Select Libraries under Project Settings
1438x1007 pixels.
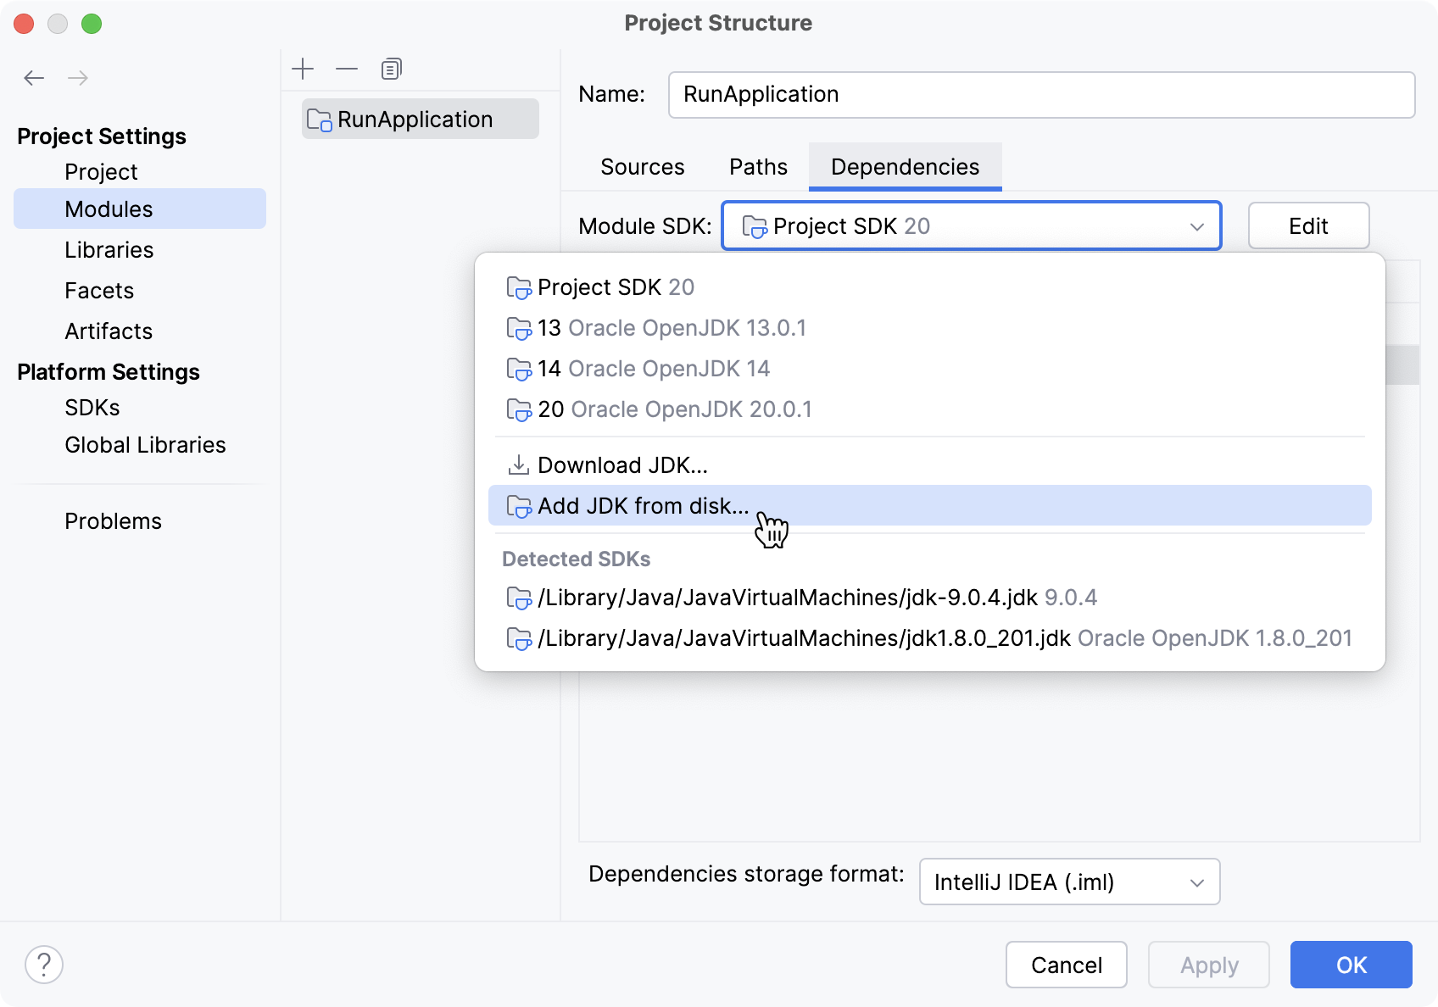109,249
